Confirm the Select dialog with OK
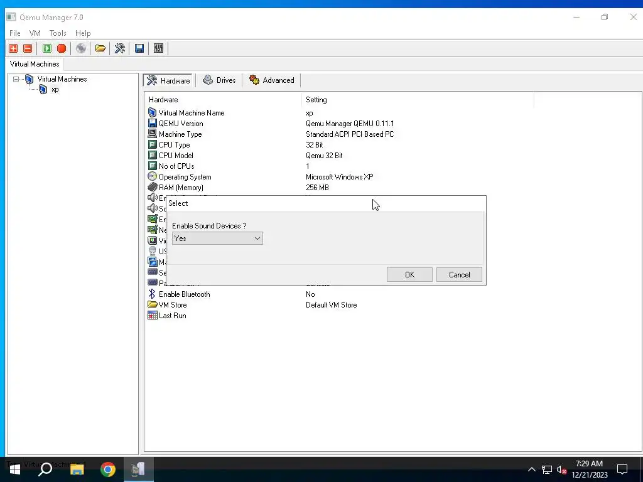 click(x=409, y=275)
